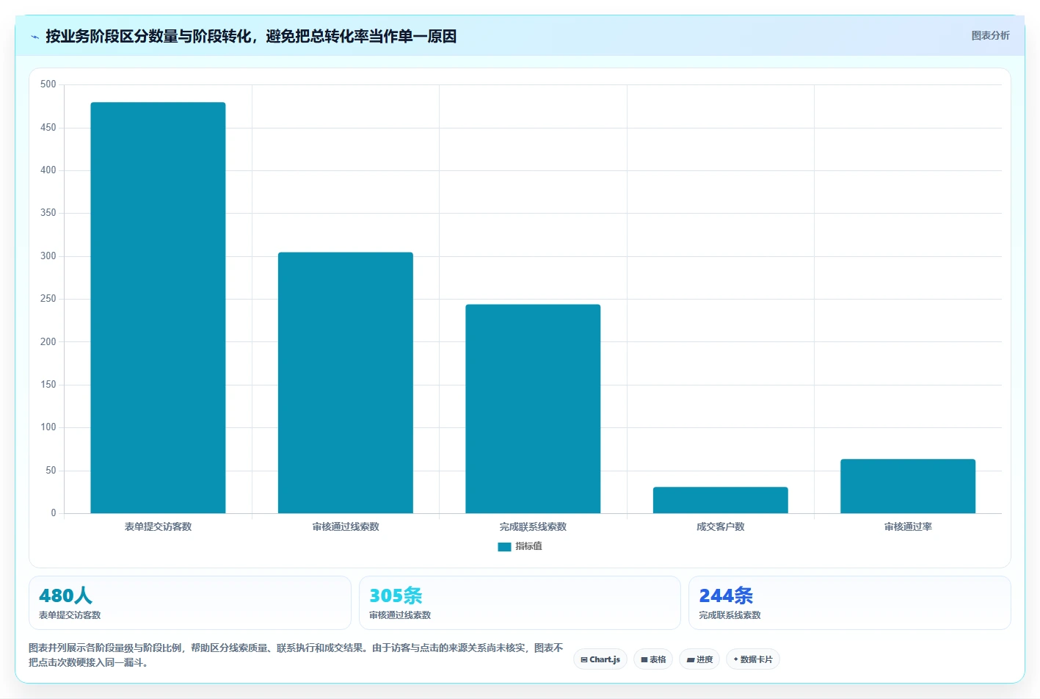Screen dimensions: 1040x699
Task: Click the 244条 stat value
Action: click(726, 595)
